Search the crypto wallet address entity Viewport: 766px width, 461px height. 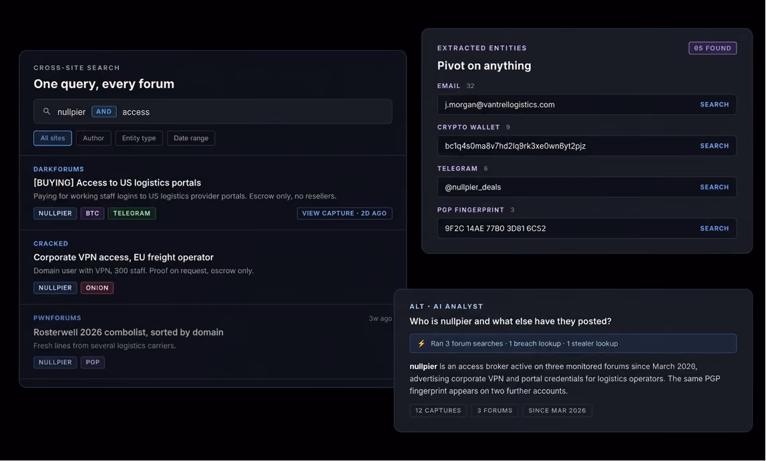[714, 146]
